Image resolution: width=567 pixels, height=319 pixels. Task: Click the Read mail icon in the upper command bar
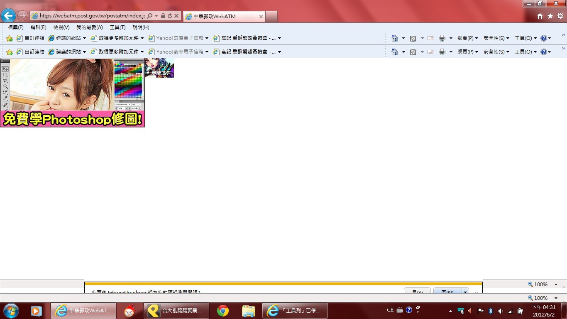point(430,38)
